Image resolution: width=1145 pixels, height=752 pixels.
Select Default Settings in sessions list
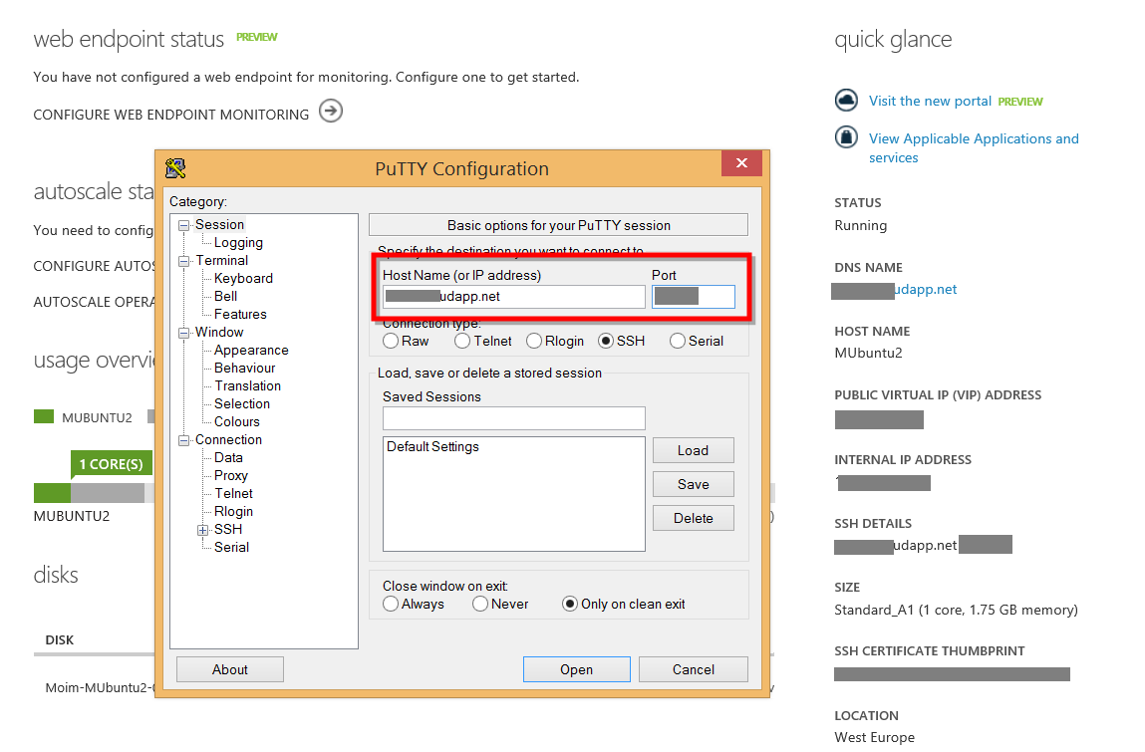coord(432,447)
